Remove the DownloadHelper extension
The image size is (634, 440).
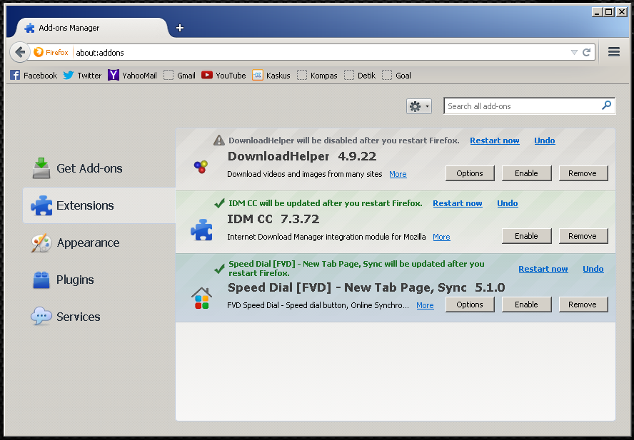pos(583,173)
